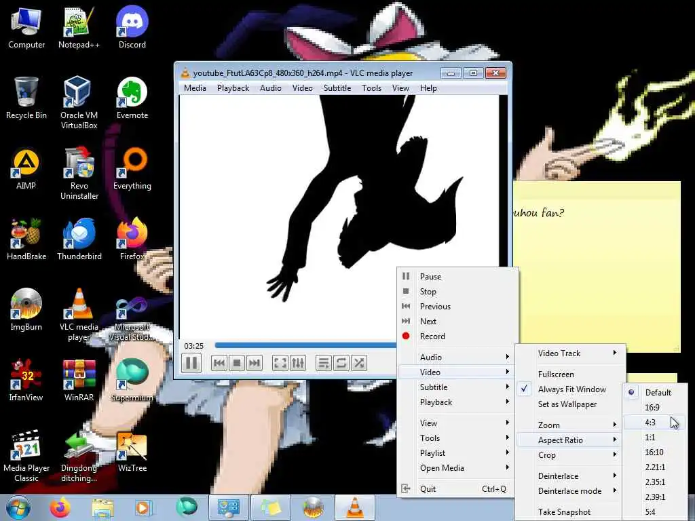
Task: Expand Audio submenu in context menu
Action: (x=457, y=357)
